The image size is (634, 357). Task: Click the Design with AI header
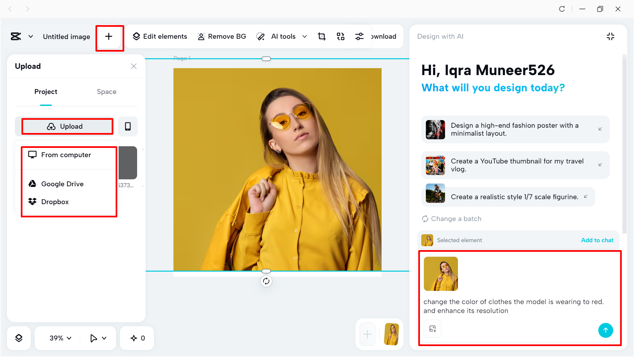click(440, 36)
